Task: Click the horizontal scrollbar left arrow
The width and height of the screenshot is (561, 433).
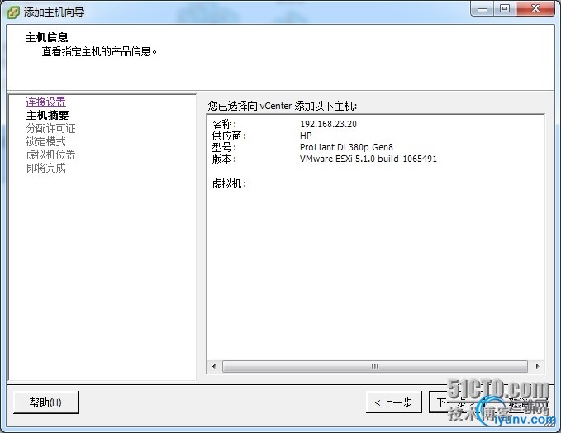Action: (214, 366)
